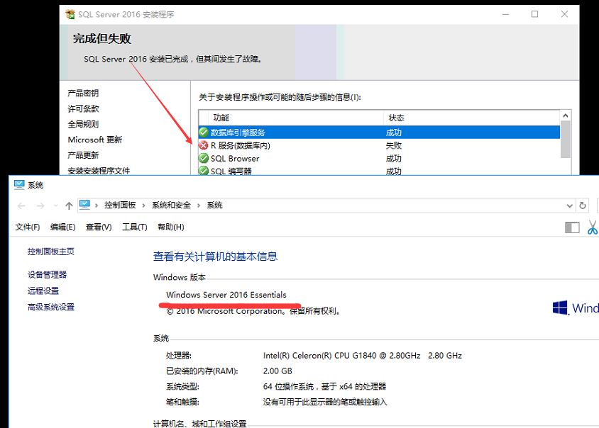Select the 产品更新 step in installer sidebar
599x428 pixels.
click(x=83, y=155)
